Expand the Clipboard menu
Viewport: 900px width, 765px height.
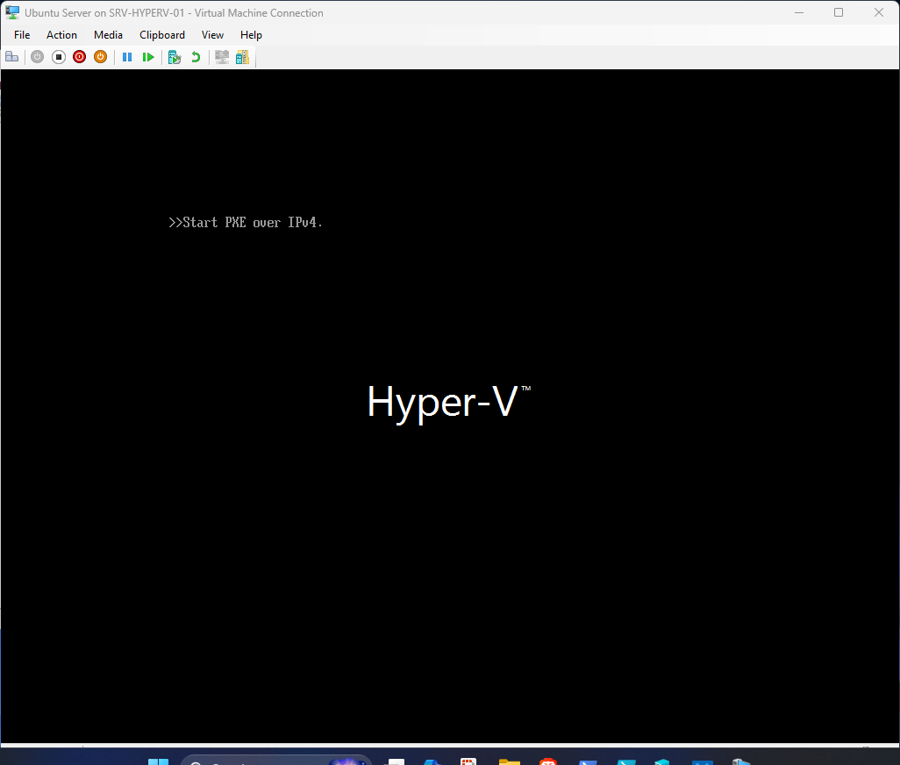pyautogui.click(x=162, y=35)
